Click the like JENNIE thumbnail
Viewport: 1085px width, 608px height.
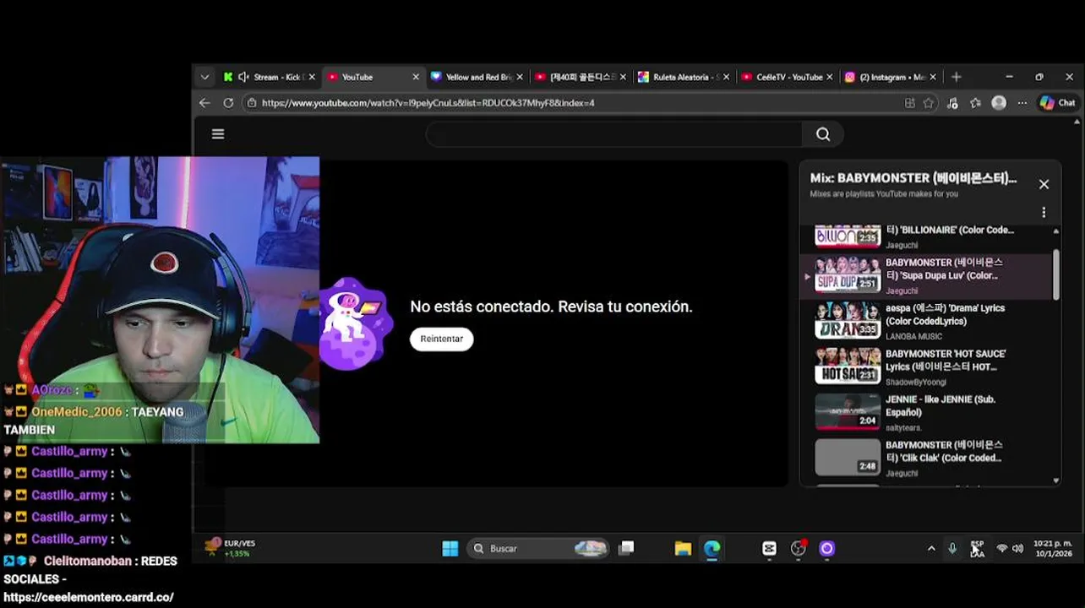pyautogui.click(x=848, y=412)
